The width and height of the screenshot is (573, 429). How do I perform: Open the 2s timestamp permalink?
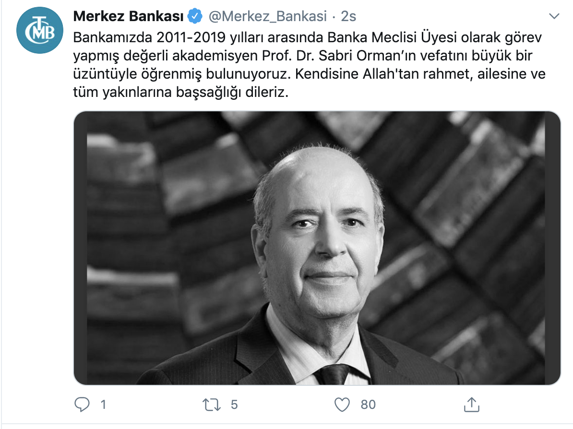coord(348,16)
